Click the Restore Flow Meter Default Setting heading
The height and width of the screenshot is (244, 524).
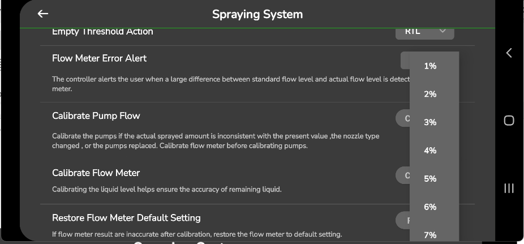click(126, 218)
